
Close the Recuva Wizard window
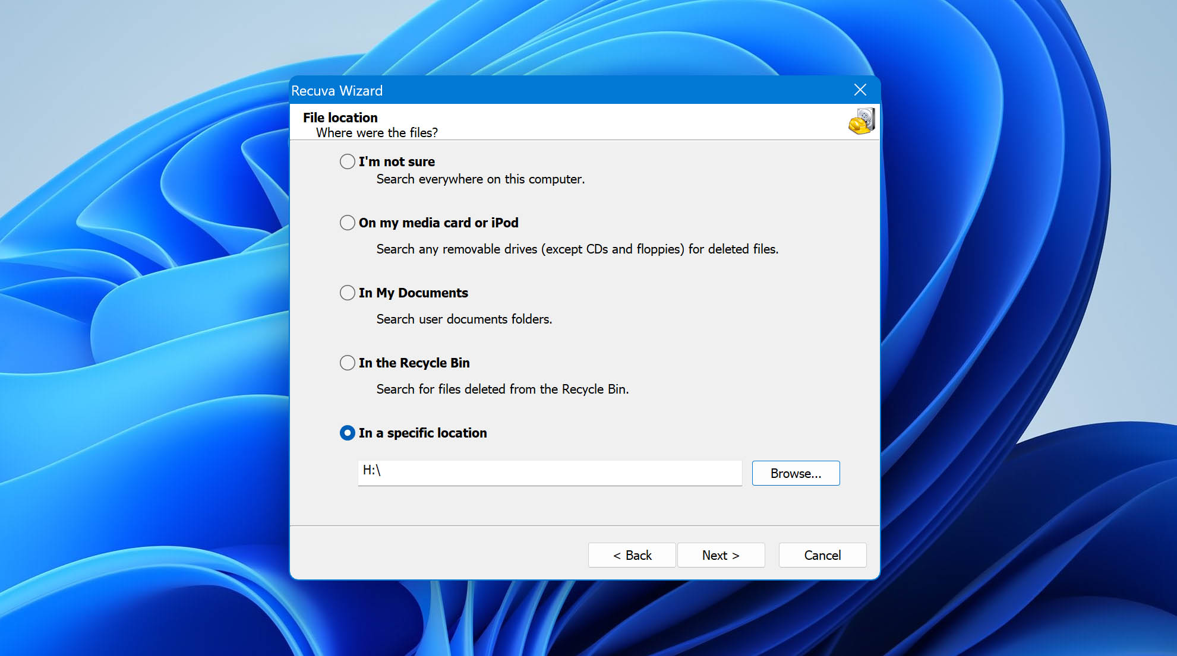860,90
